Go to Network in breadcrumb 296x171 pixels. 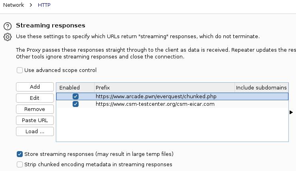point(14,5)
